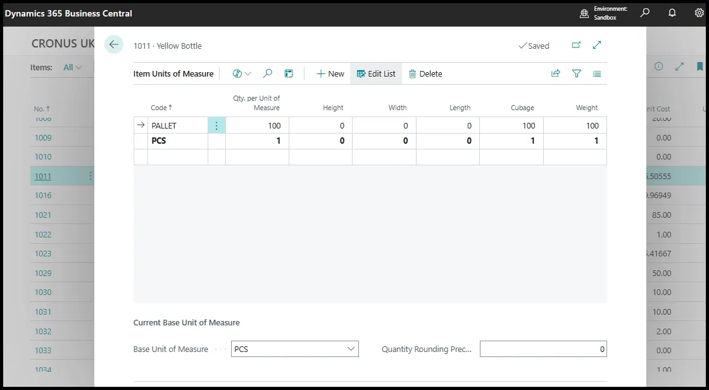The height and width of the screenshot is (390, 709).
Task: Click the Length column header
Action: tap(460, 108)
